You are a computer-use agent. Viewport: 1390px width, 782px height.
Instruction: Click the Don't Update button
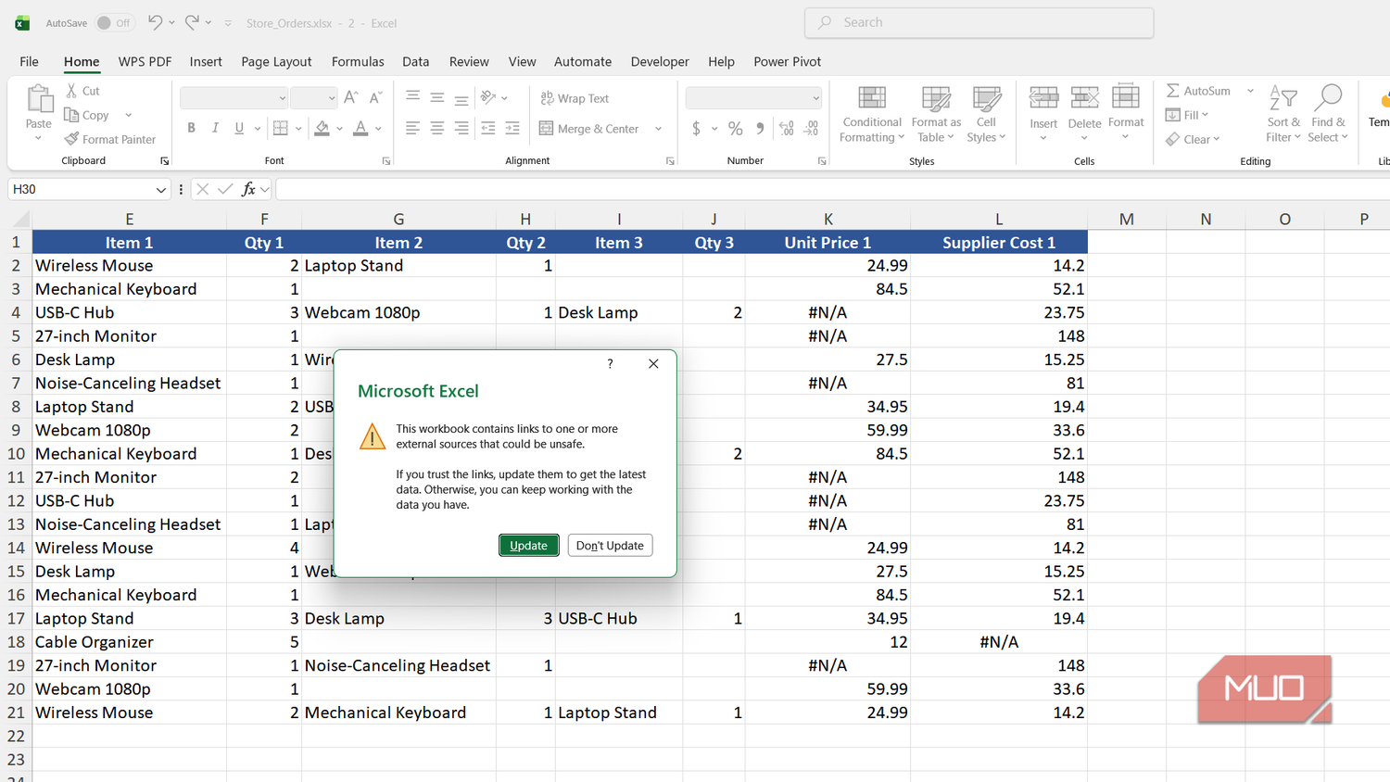pyautogui.click(x=610, y=546)
